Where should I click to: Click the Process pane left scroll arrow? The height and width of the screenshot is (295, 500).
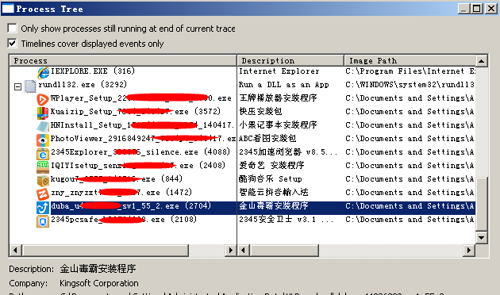15,251
